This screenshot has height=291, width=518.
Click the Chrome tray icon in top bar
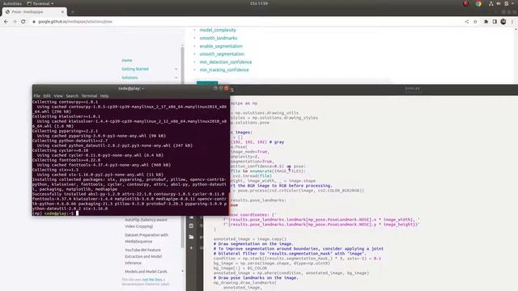[x=478, y=3]
